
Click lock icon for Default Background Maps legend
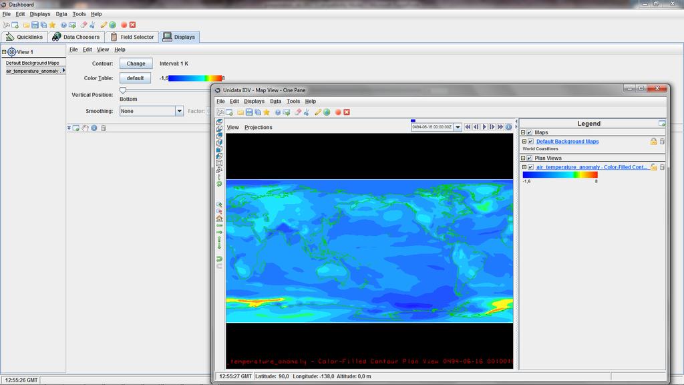click(653, 142)
